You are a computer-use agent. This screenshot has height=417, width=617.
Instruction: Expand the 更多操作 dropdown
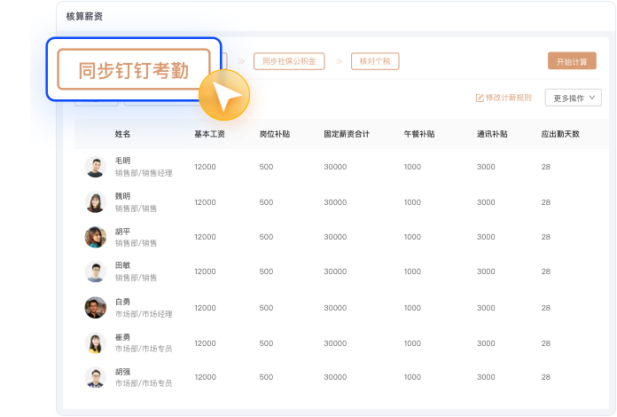click(573, 98)
